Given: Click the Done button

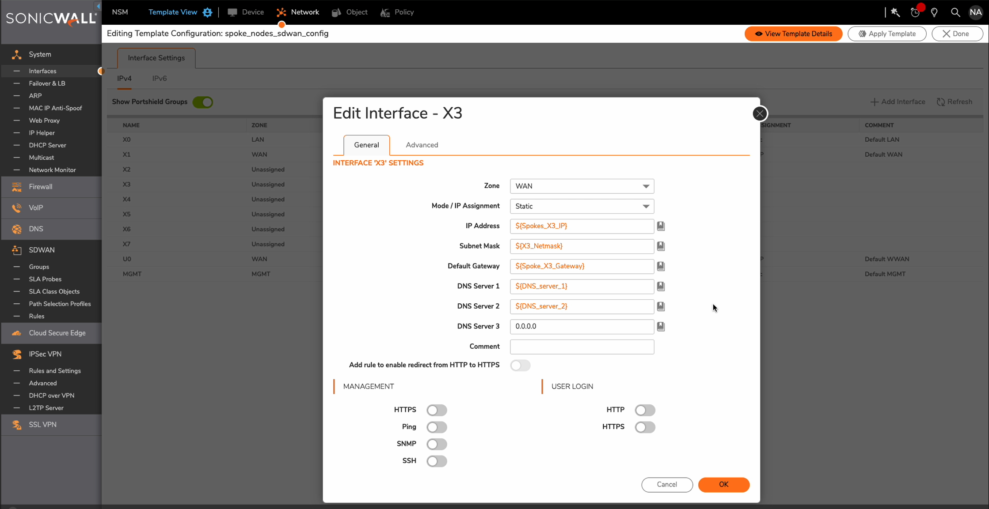Looking at the screenshot, I should (957, 34).
